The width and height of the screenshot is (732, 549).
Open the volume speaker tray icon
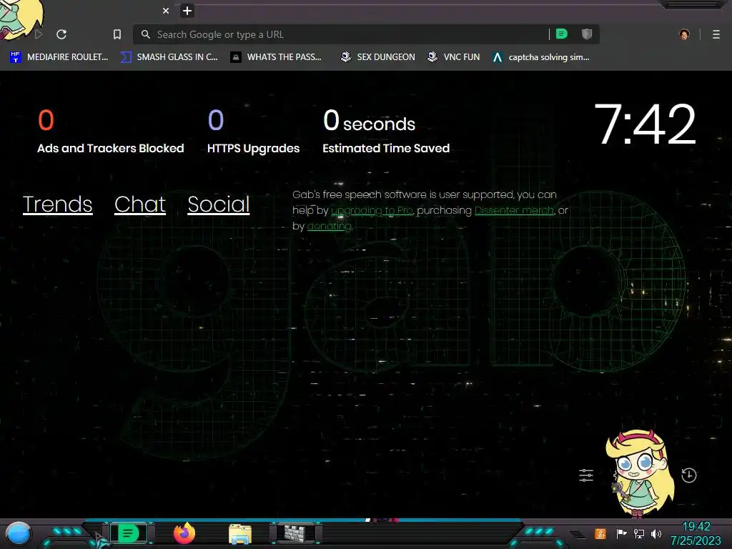point(656,533)
